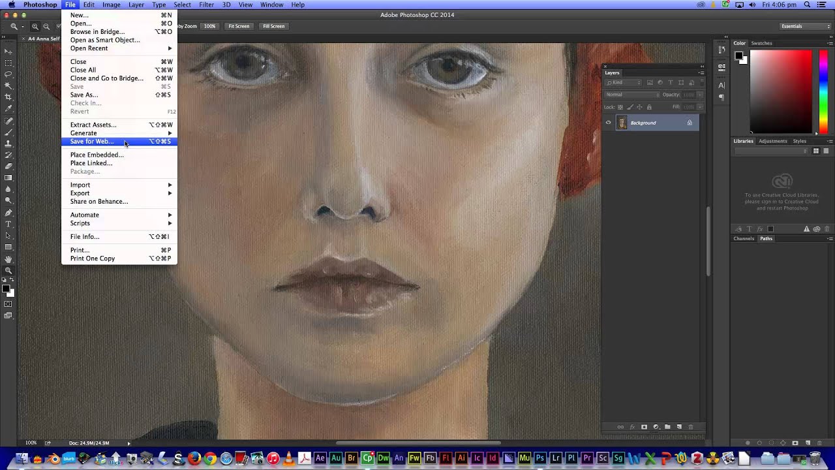
Task: Select the Hand tool
Action: [8, 259]
